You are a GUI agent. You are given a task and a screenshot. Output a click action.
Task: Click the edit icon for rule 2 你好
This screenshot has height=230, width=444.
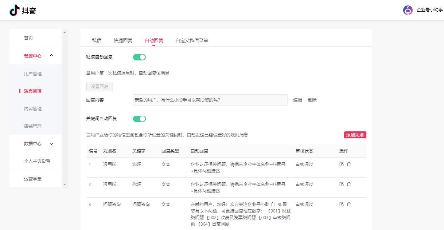pyautogui.click(x=341, y=184)
